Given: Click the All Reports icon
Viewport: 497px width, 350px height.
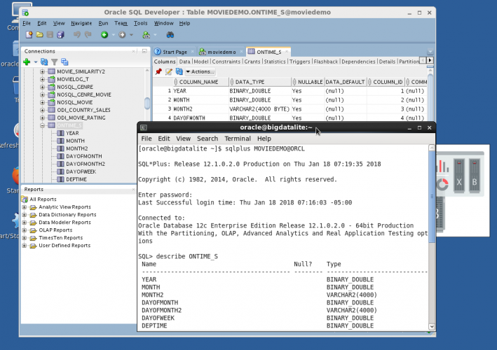Looking at the screenshot, I should pyautogui.click(x=25, y=199).
